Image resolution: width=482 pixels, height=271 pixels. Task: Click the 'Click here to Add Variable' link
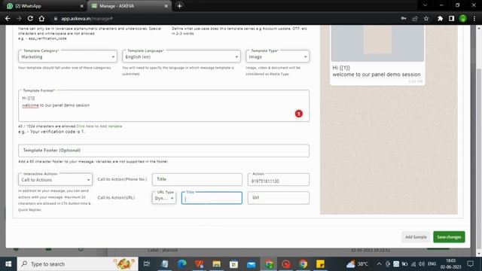tap(99, 126)
